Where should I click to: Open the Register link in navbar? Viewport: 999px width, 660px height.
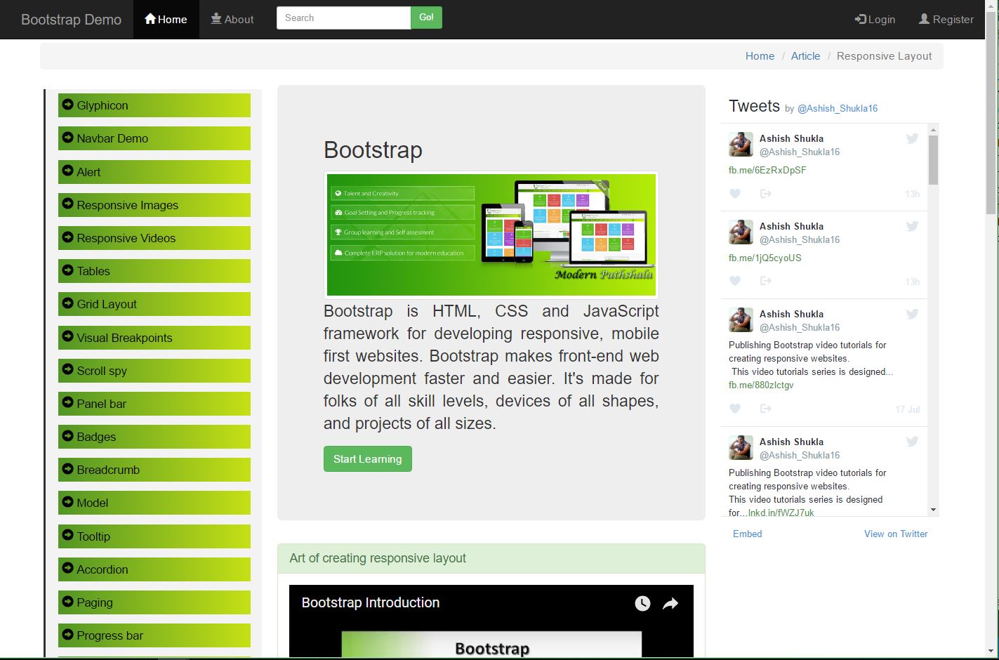click(946, 20)
